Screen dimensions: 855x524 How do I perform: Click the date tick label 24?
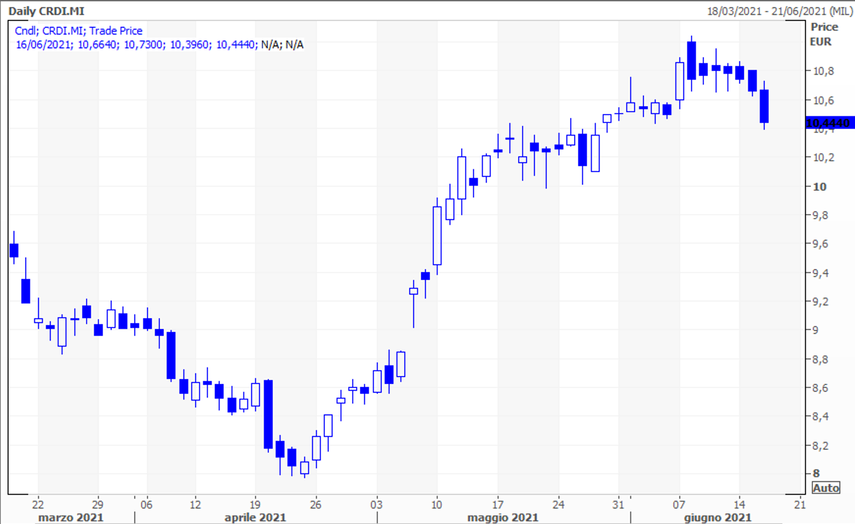pyautogui.click(x=558, y=504)
